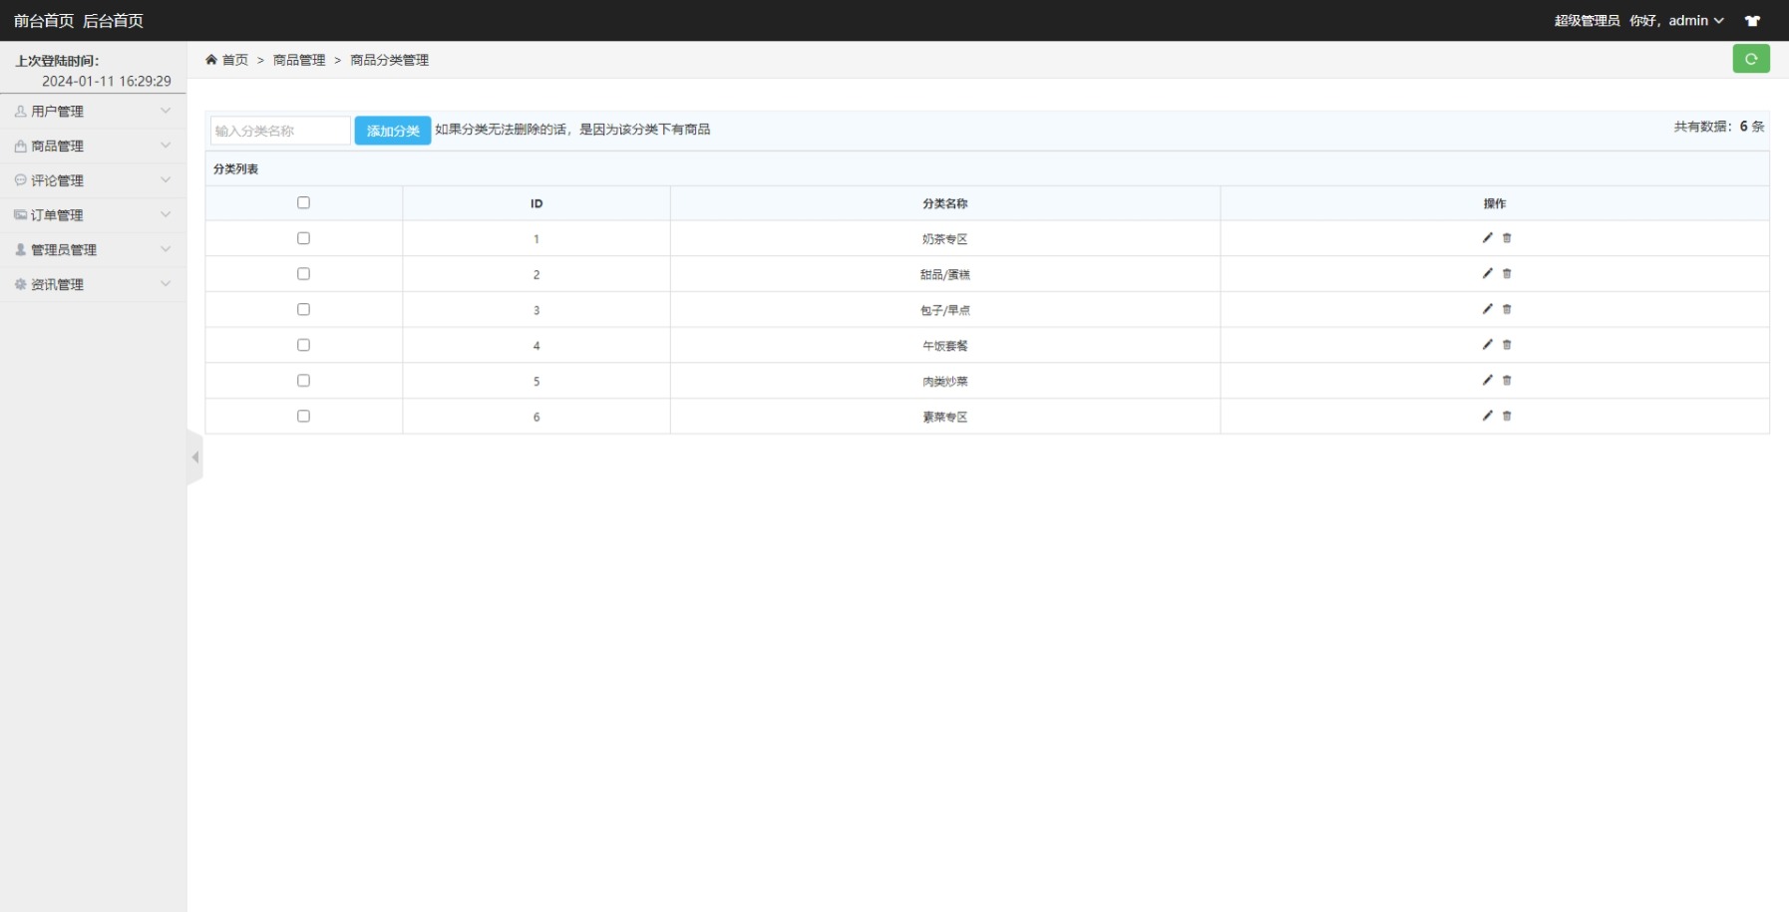Check the 素菜专区 row checkbox
This screenshot has height=912, width=1789.
coord(303,416)
